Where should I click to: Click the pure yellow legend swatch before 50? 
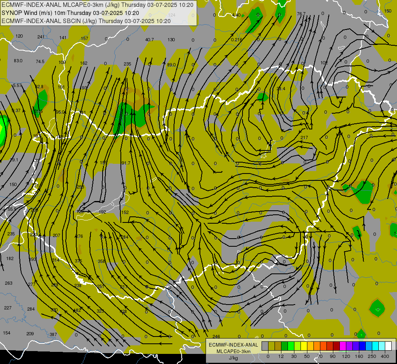coord(304,346)
